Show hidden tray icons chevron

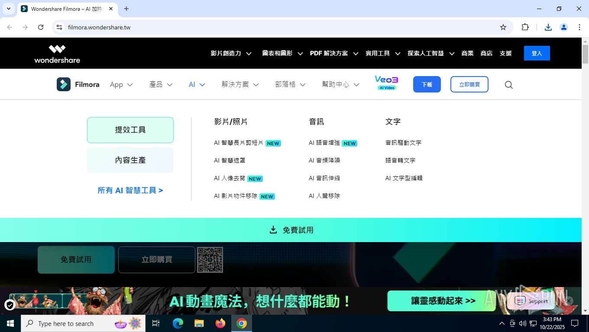pos(502,323)
